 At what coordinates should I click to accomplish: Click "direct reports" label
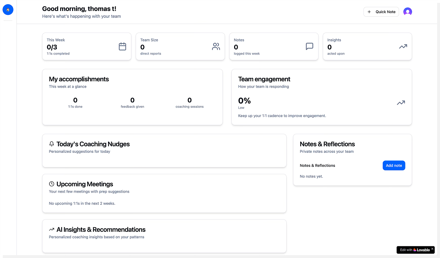click(151, 54)
